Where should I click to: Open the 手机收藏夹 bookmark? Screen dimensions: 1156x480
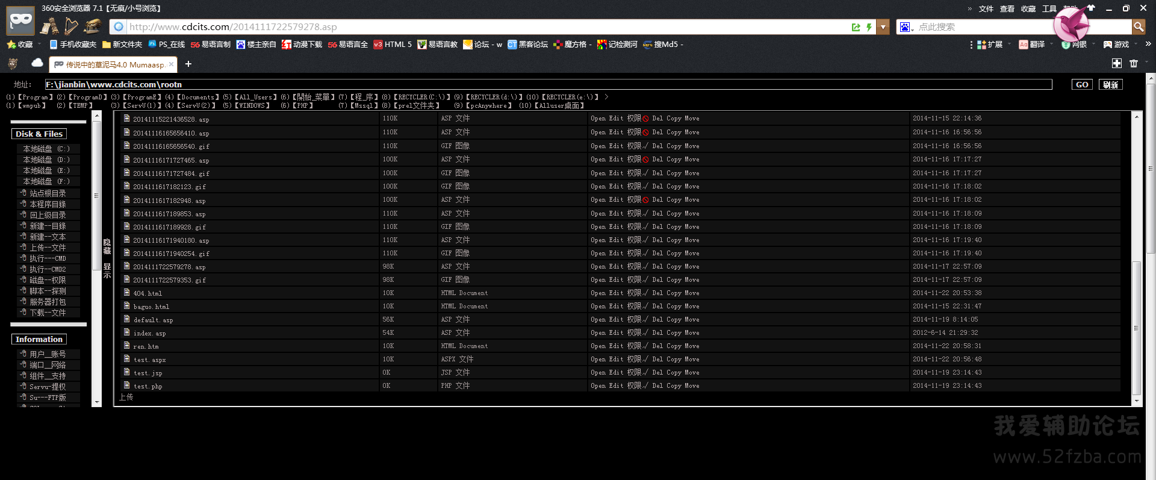73,44
